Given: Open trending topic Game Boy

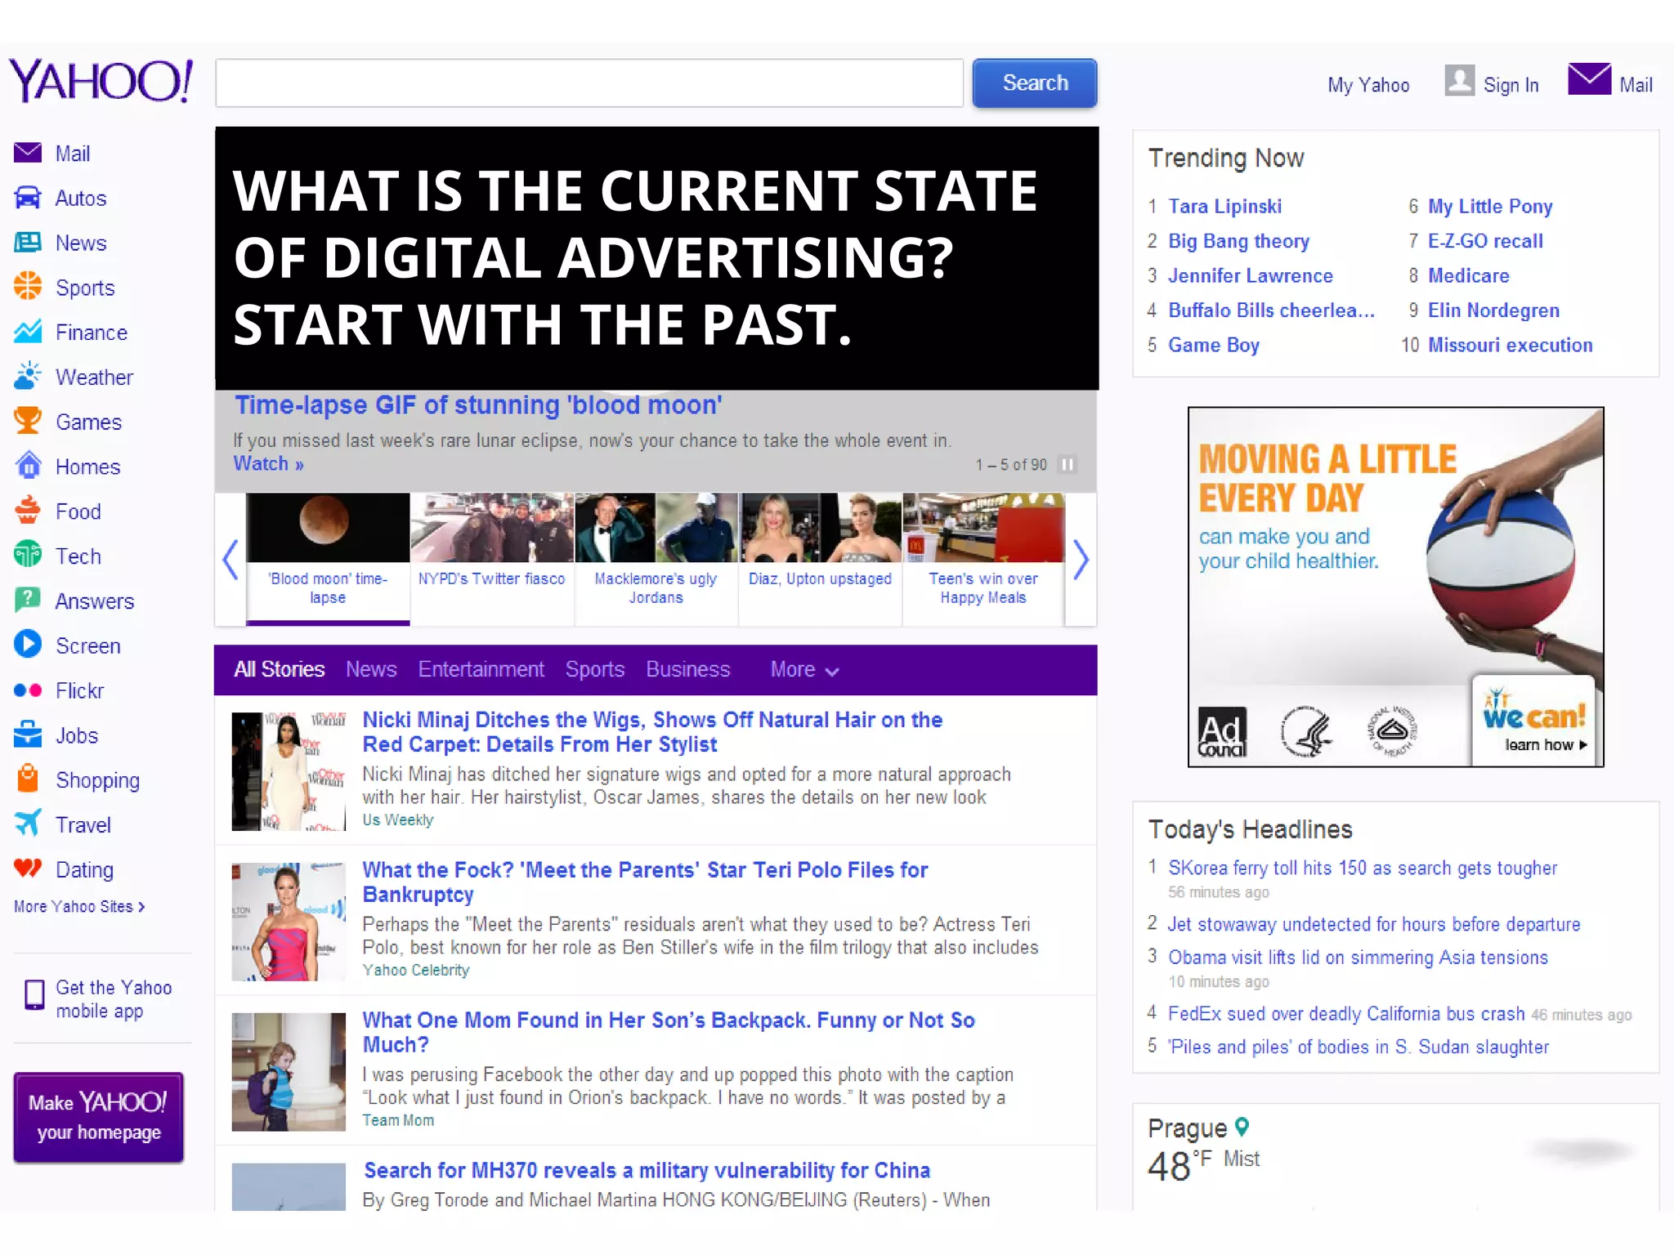Looking at the screenshot, I should pos(1214,346).
